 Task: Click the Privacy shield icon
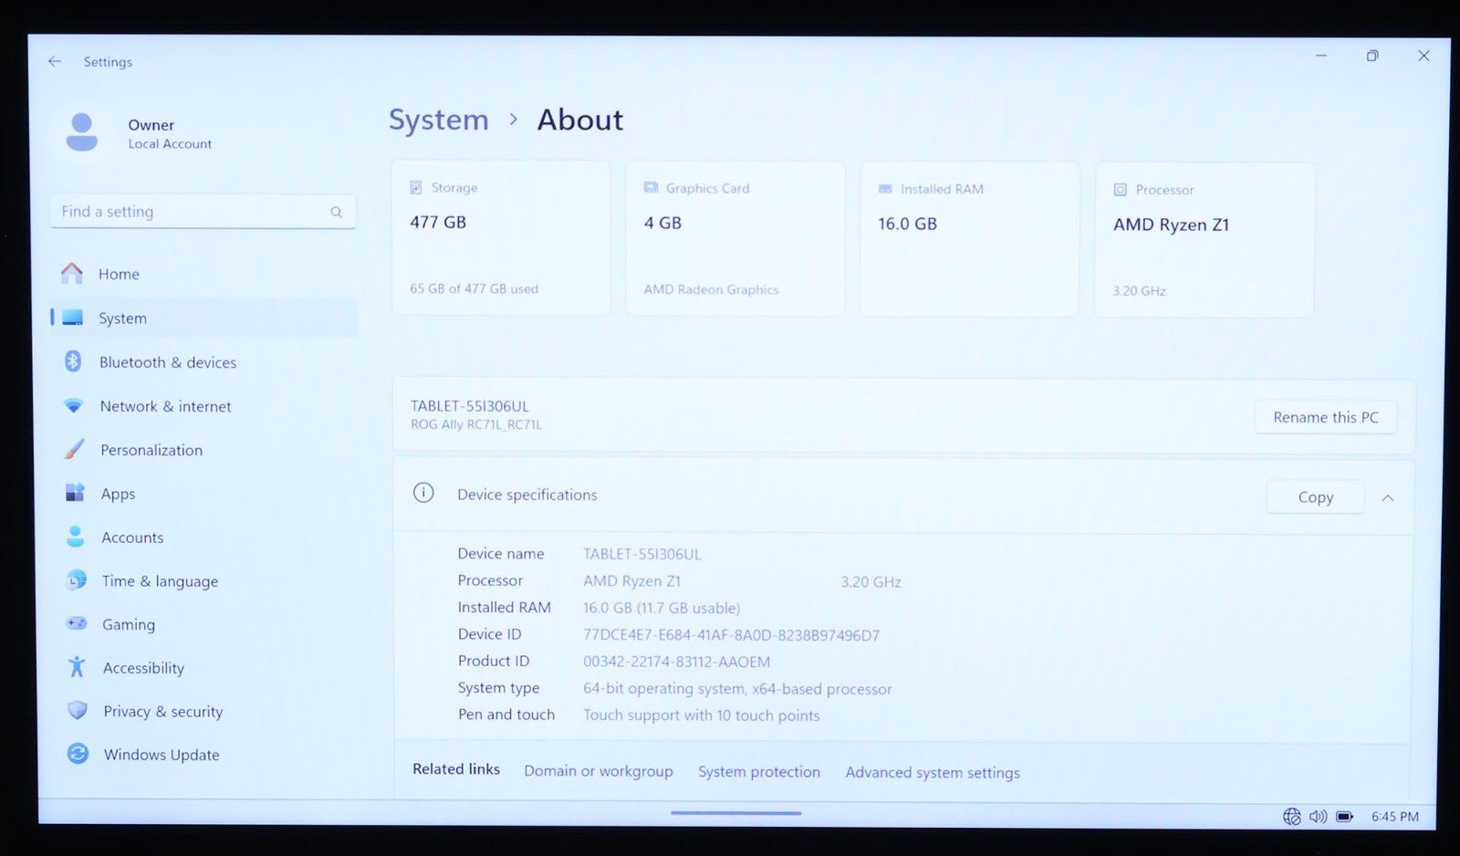[x=78, y=710]
